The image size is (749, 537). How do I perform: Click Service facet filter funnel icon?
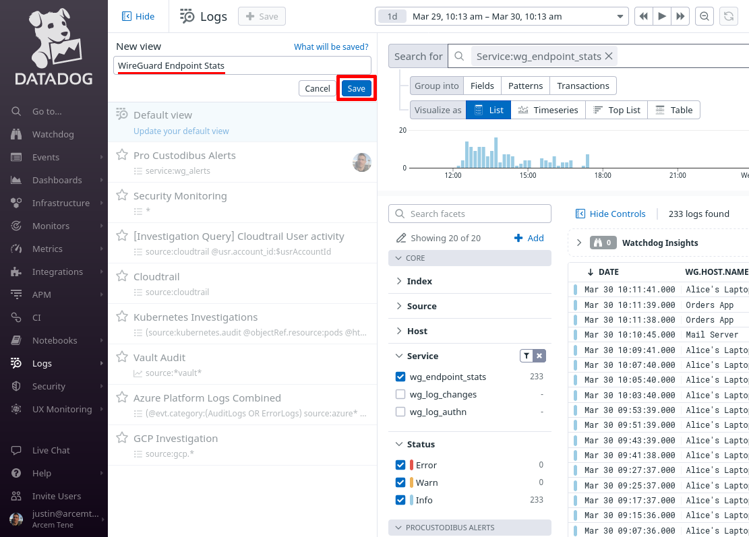[527, 356]
